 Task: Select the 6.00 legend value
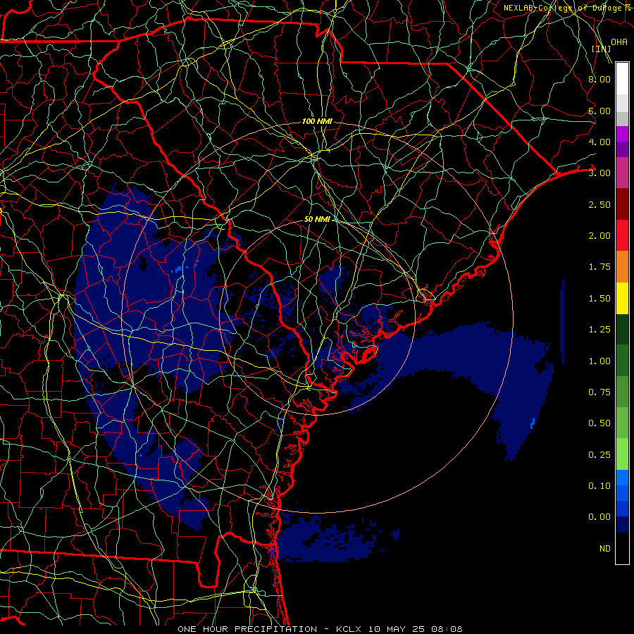click(x=599, y=111)
